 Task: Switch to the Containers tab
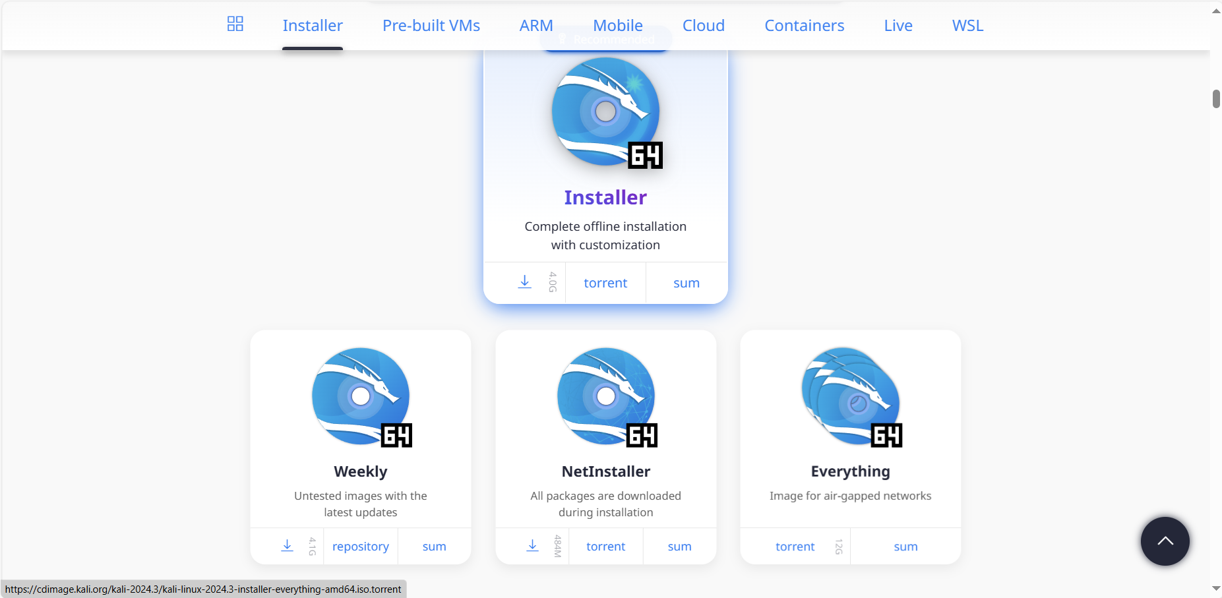805,26
